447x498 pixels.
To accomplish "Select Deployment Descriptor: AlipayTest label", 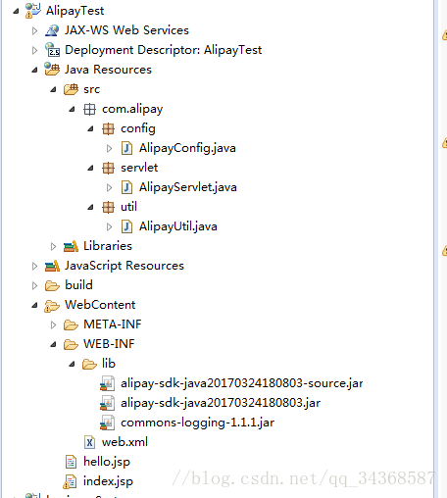I will click(x=164, y=50).
